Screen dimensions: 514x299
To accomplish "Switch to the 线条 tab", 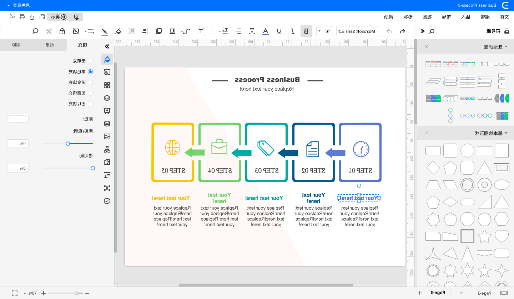I will 50,45.
